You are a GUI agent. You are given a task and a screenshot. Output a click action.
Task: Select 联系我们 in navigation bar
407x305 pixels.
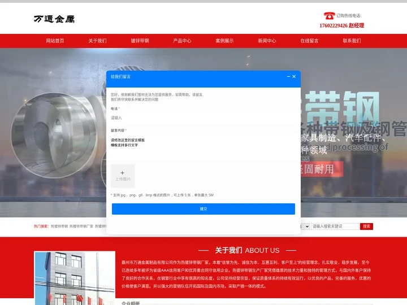point(352,41)
